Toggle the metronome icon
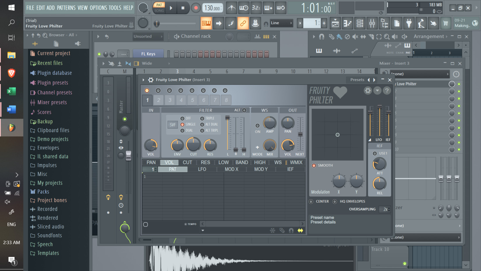This screenshot has width=481, height=271. (x=231, y=8)
